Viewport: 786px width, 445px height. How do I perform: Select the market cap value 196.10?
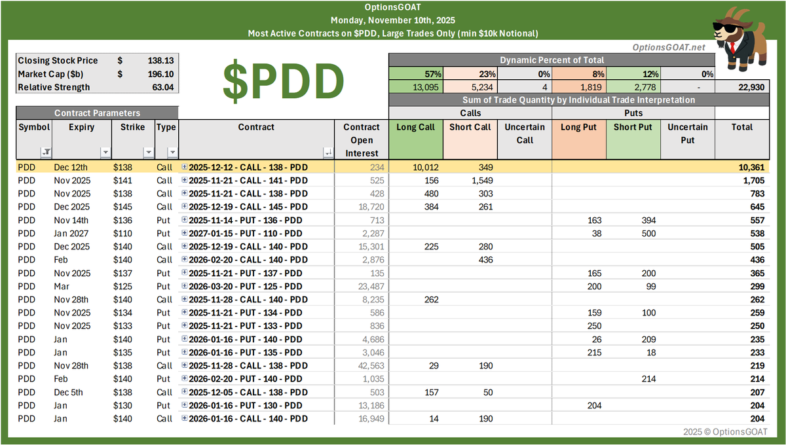[x=161, y=74]
